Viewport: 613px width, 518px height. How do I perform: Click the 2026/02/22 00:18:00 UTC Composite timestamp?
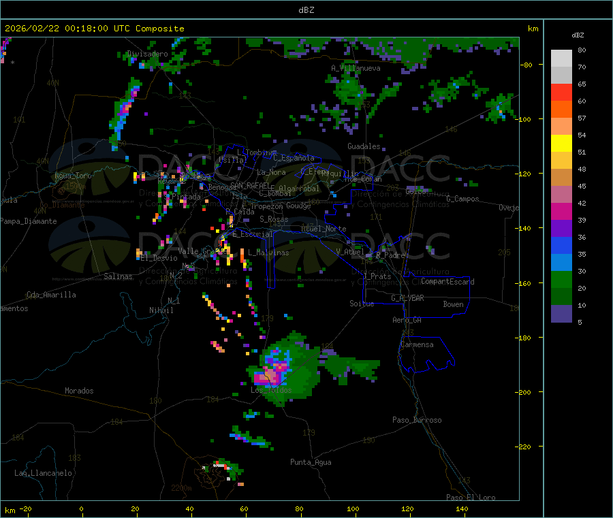[x=94, y=29]
